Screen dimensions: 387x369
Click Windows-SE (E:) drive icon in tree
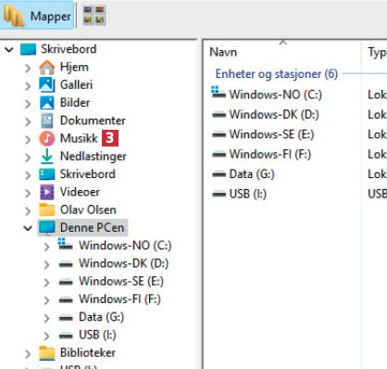point(66,283)
